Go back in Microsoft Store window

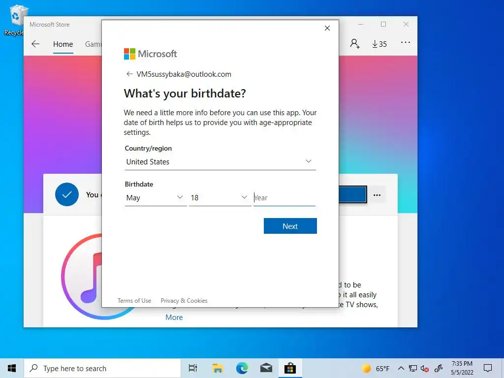[x=35, y=44]
